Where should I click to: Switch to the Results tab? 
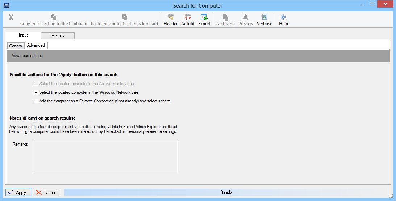[x=58, y=36]
